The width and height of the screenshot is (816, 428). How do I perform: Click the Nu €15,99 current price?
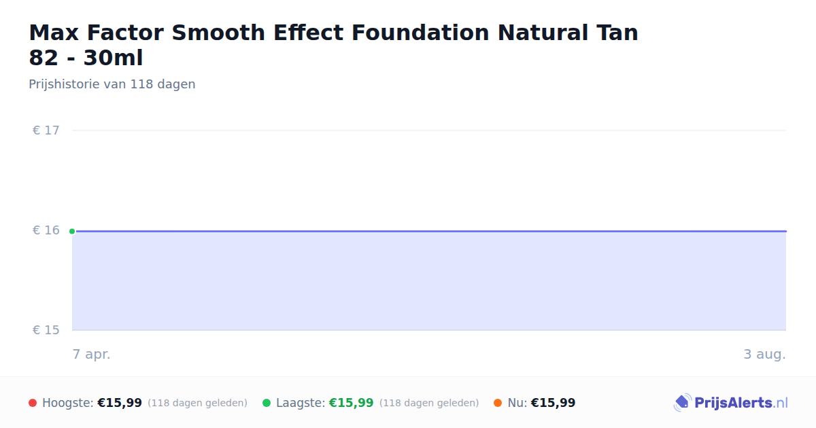pyautogui.click(x=553, y=403)
